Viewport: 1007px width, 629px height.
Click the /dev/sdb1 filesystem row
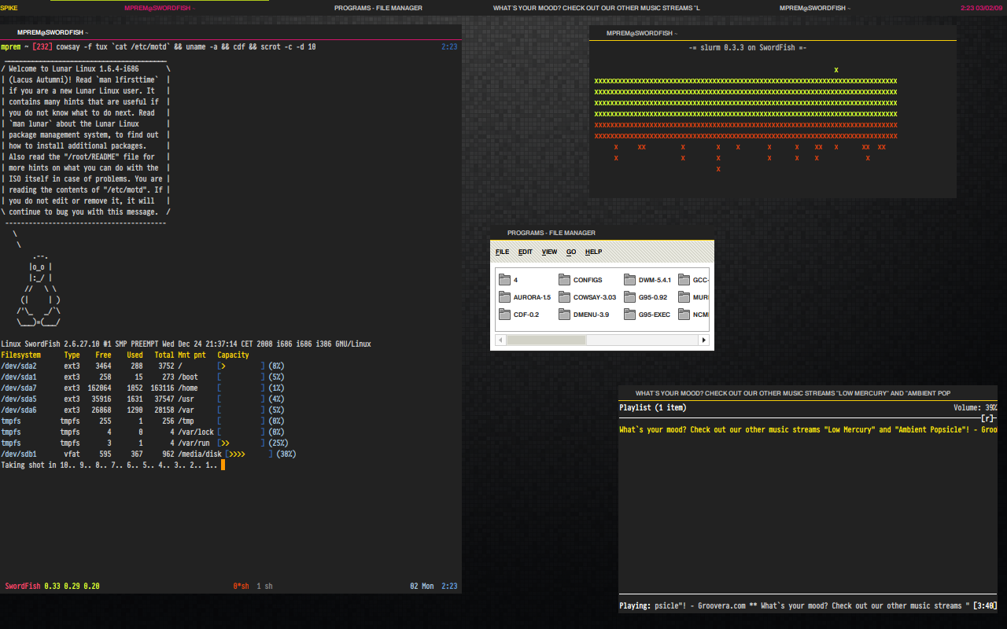148,454
